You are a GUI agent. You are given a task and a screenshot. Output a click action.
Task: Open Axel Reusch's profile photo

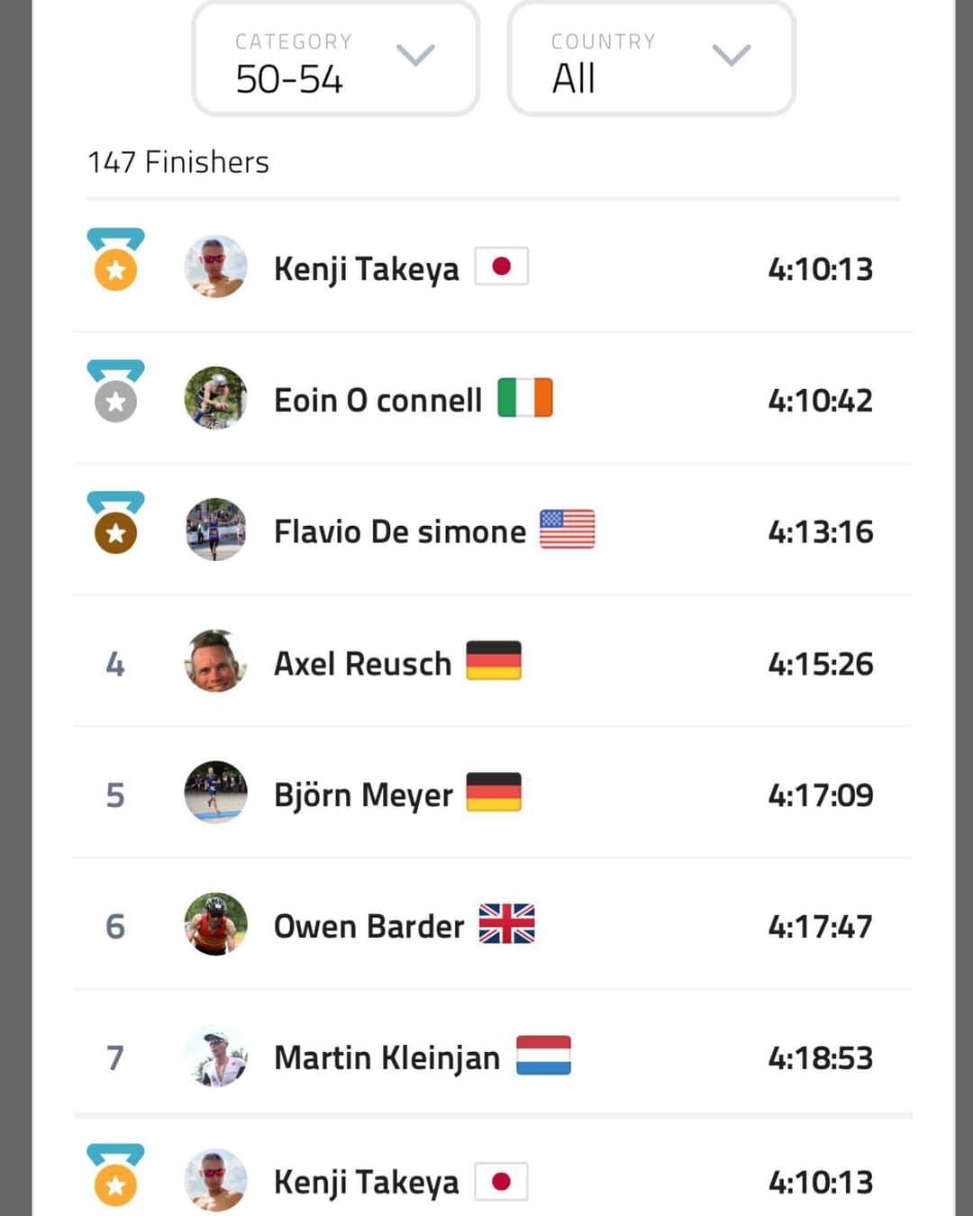point(215,661)
